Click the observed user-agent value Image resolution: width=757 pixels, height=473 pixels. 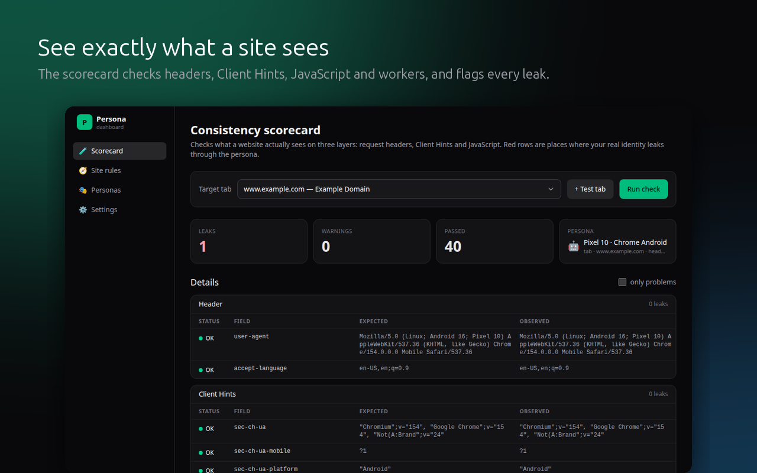[596, 344]
